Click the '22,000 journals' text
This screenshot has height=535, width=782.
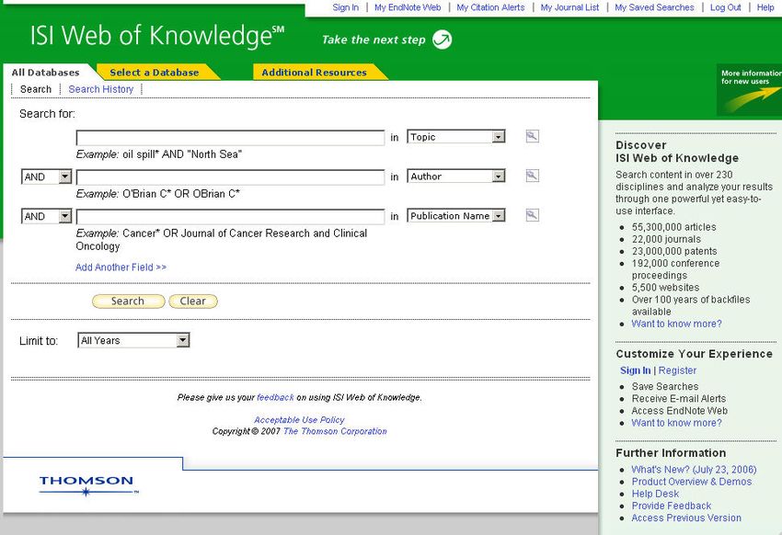click(666, 239)
